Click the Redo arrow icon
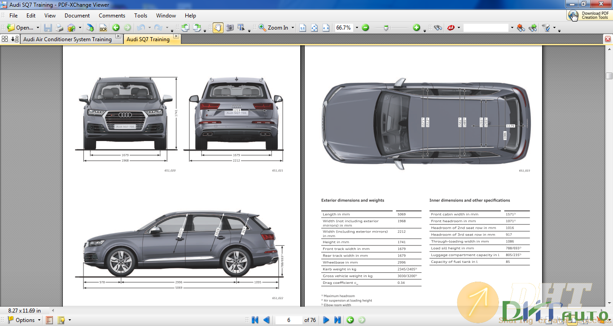 (158, 28)
